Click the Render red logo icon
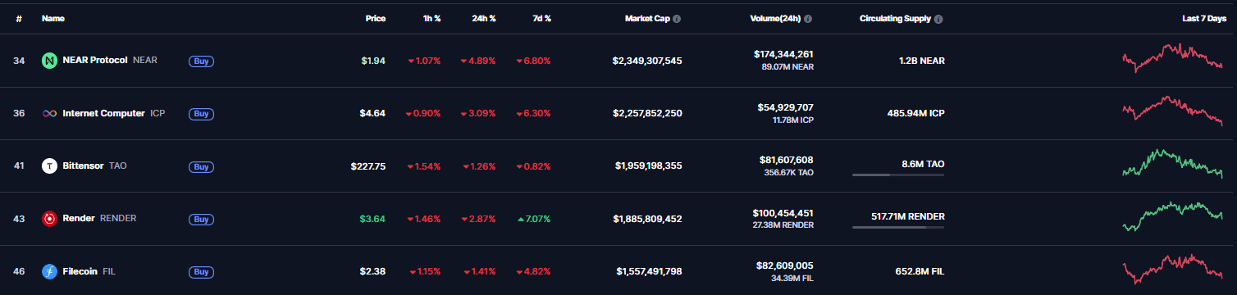This screenshot has height=295, width=1237. click(x=48, y=219)
